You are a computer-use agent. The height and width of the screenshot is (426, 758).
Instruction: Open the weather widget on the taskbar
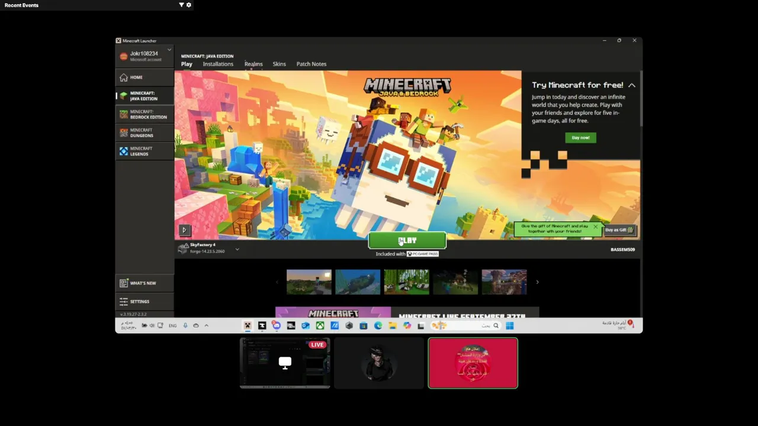click(618, 325)
